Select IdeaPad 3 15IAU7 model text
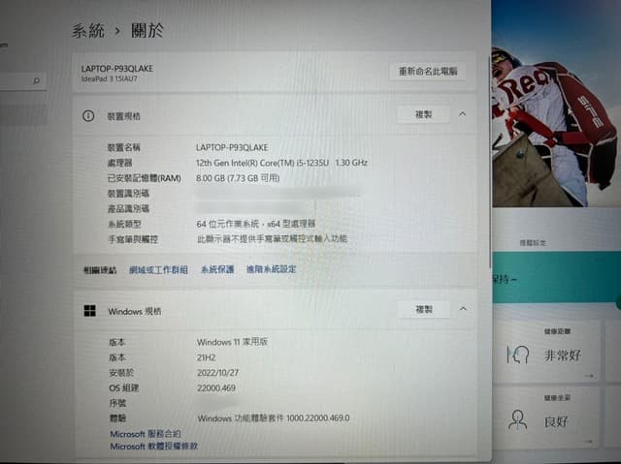The height and width of the screenshot is (464, 621). click(110, 78)
